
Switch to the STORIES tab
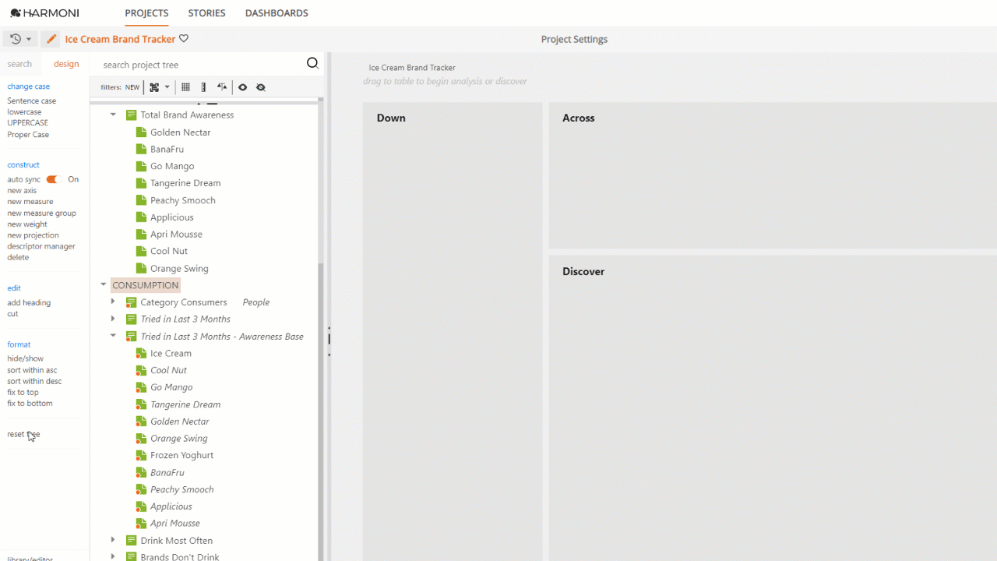[206, 13]
